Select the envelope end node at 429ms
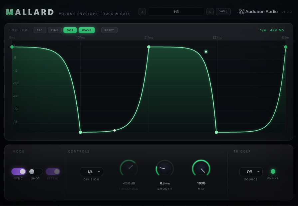The image size is (298, 206). (x=285, y=47)
